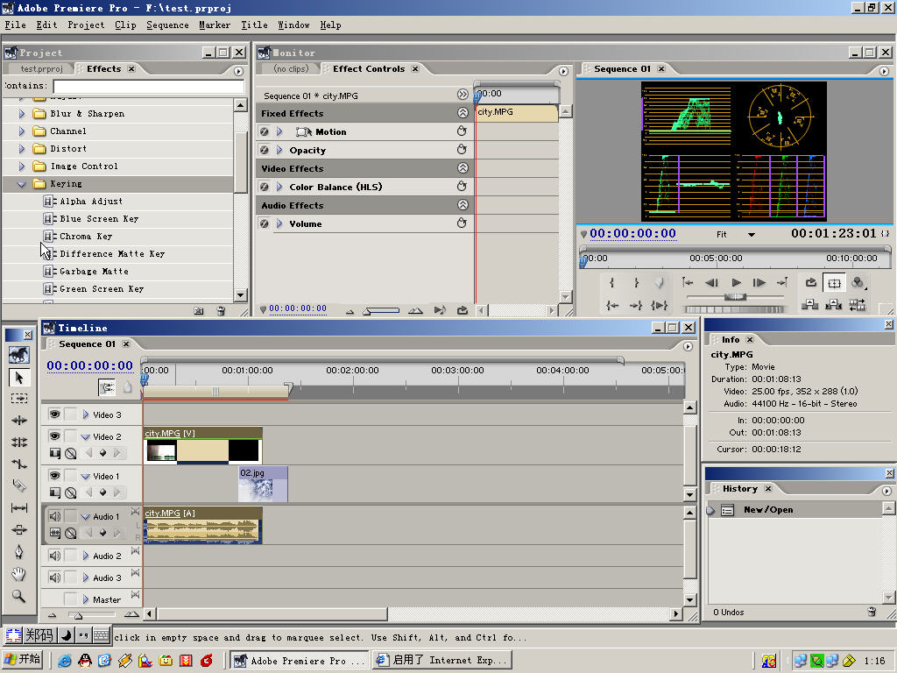Adjust the Timeline zoom slider
This screenshot has height=673, width=897.
point(78,615)
